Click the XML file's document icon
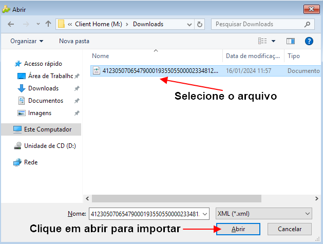Image resolution: width=323 pixels, height=244 pixels. point(97,70)
